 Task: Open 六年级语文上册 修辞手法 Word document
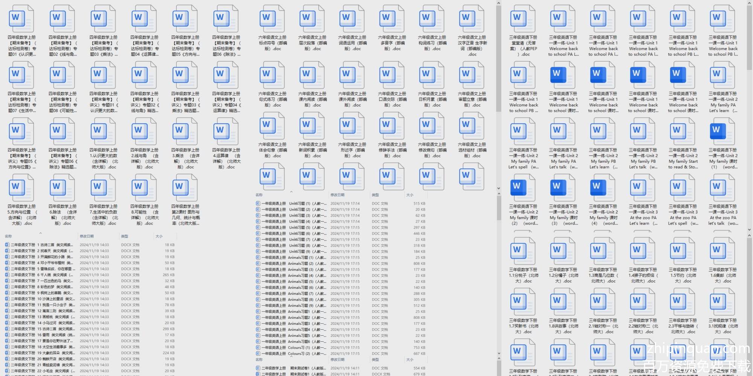click(x=392, y=126)
